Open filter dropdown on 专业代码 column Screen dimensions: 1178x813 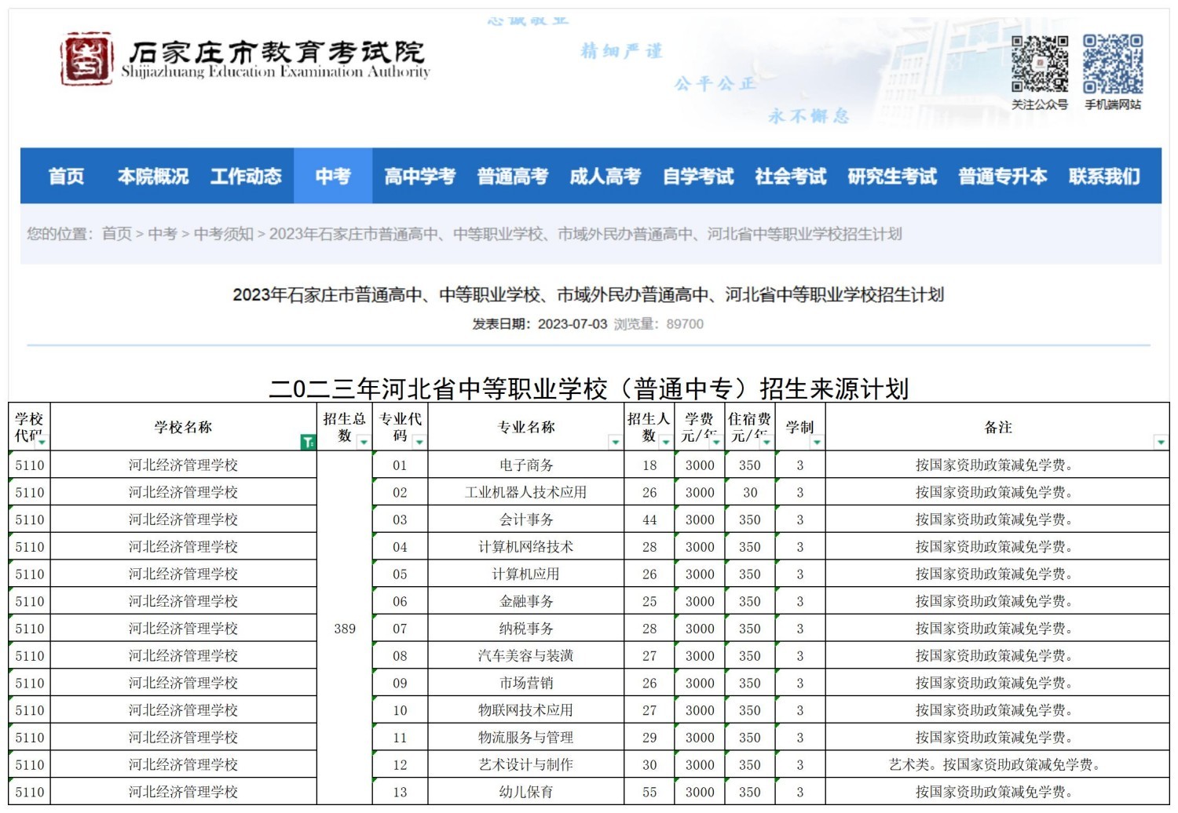click(x=420, y=443)
